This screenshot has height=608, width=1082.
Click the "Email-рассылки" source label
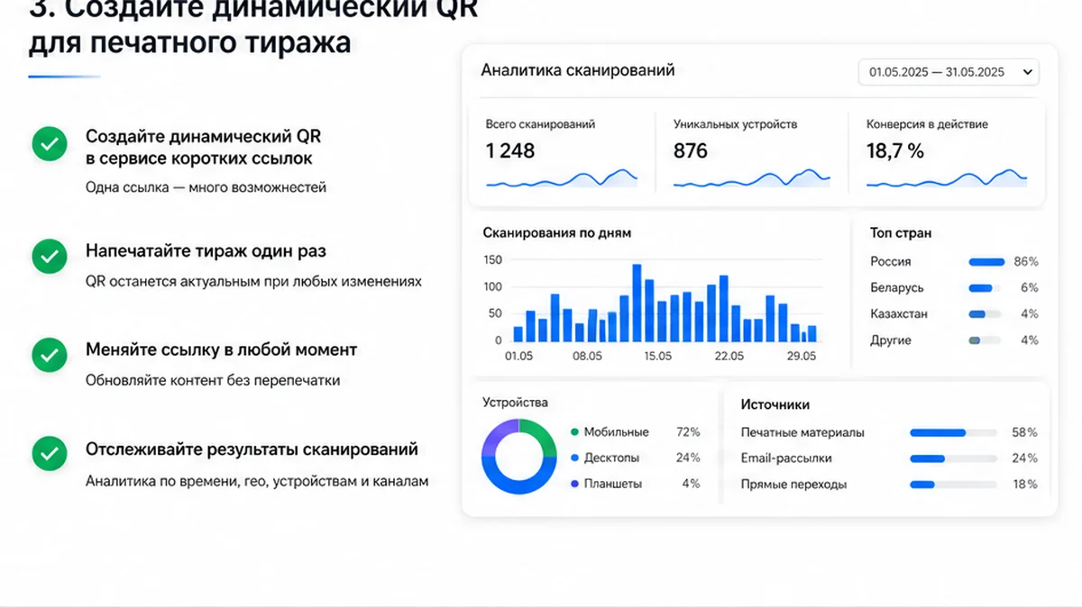point(786,458)
